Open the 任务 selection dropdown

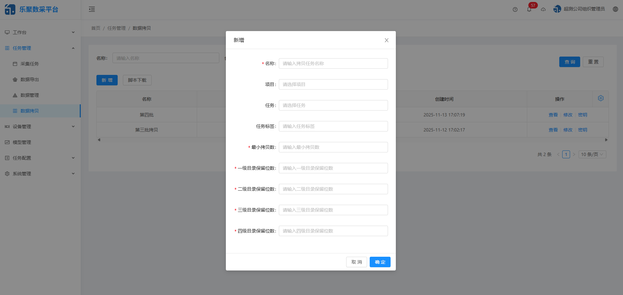333,105
